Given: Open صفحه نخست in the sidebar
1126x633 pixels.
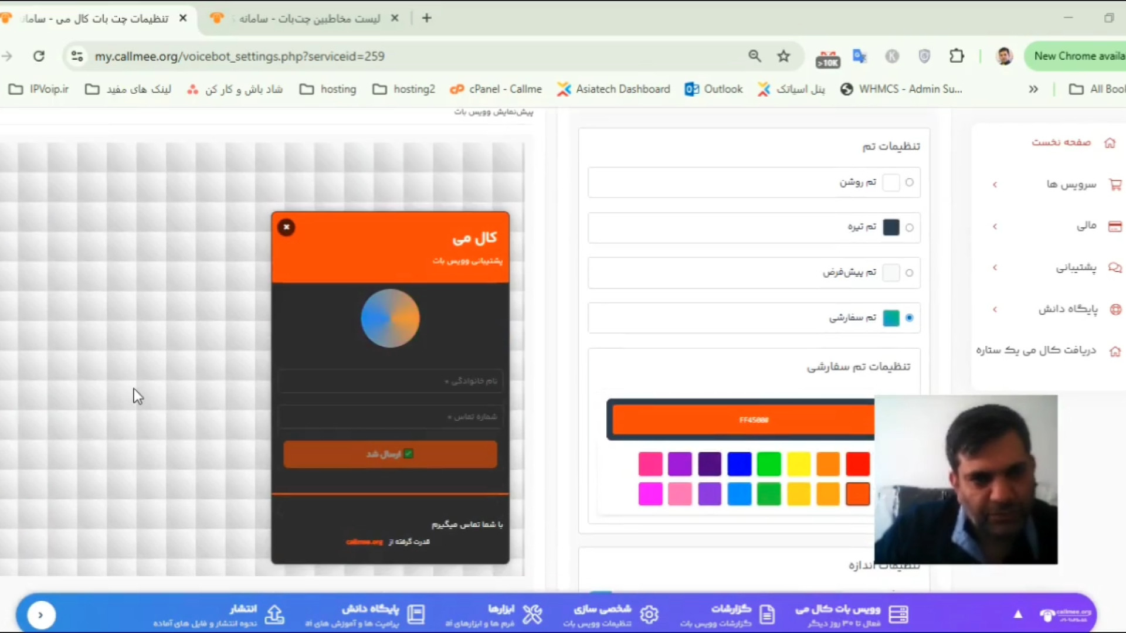Looking at the screenshot, I should pyautogui.click(x=1061, y=142).
